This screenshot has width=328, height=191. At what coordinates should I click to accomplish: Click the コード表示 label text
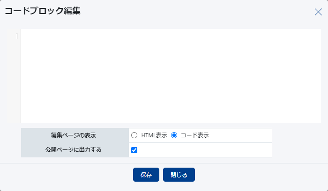pyautogui.click(x=194, y=135)
